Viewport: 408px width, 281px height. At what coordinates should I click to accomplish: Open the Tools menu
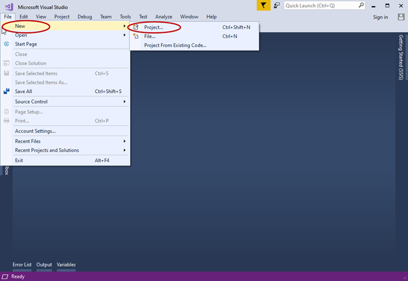coord(125,16)
